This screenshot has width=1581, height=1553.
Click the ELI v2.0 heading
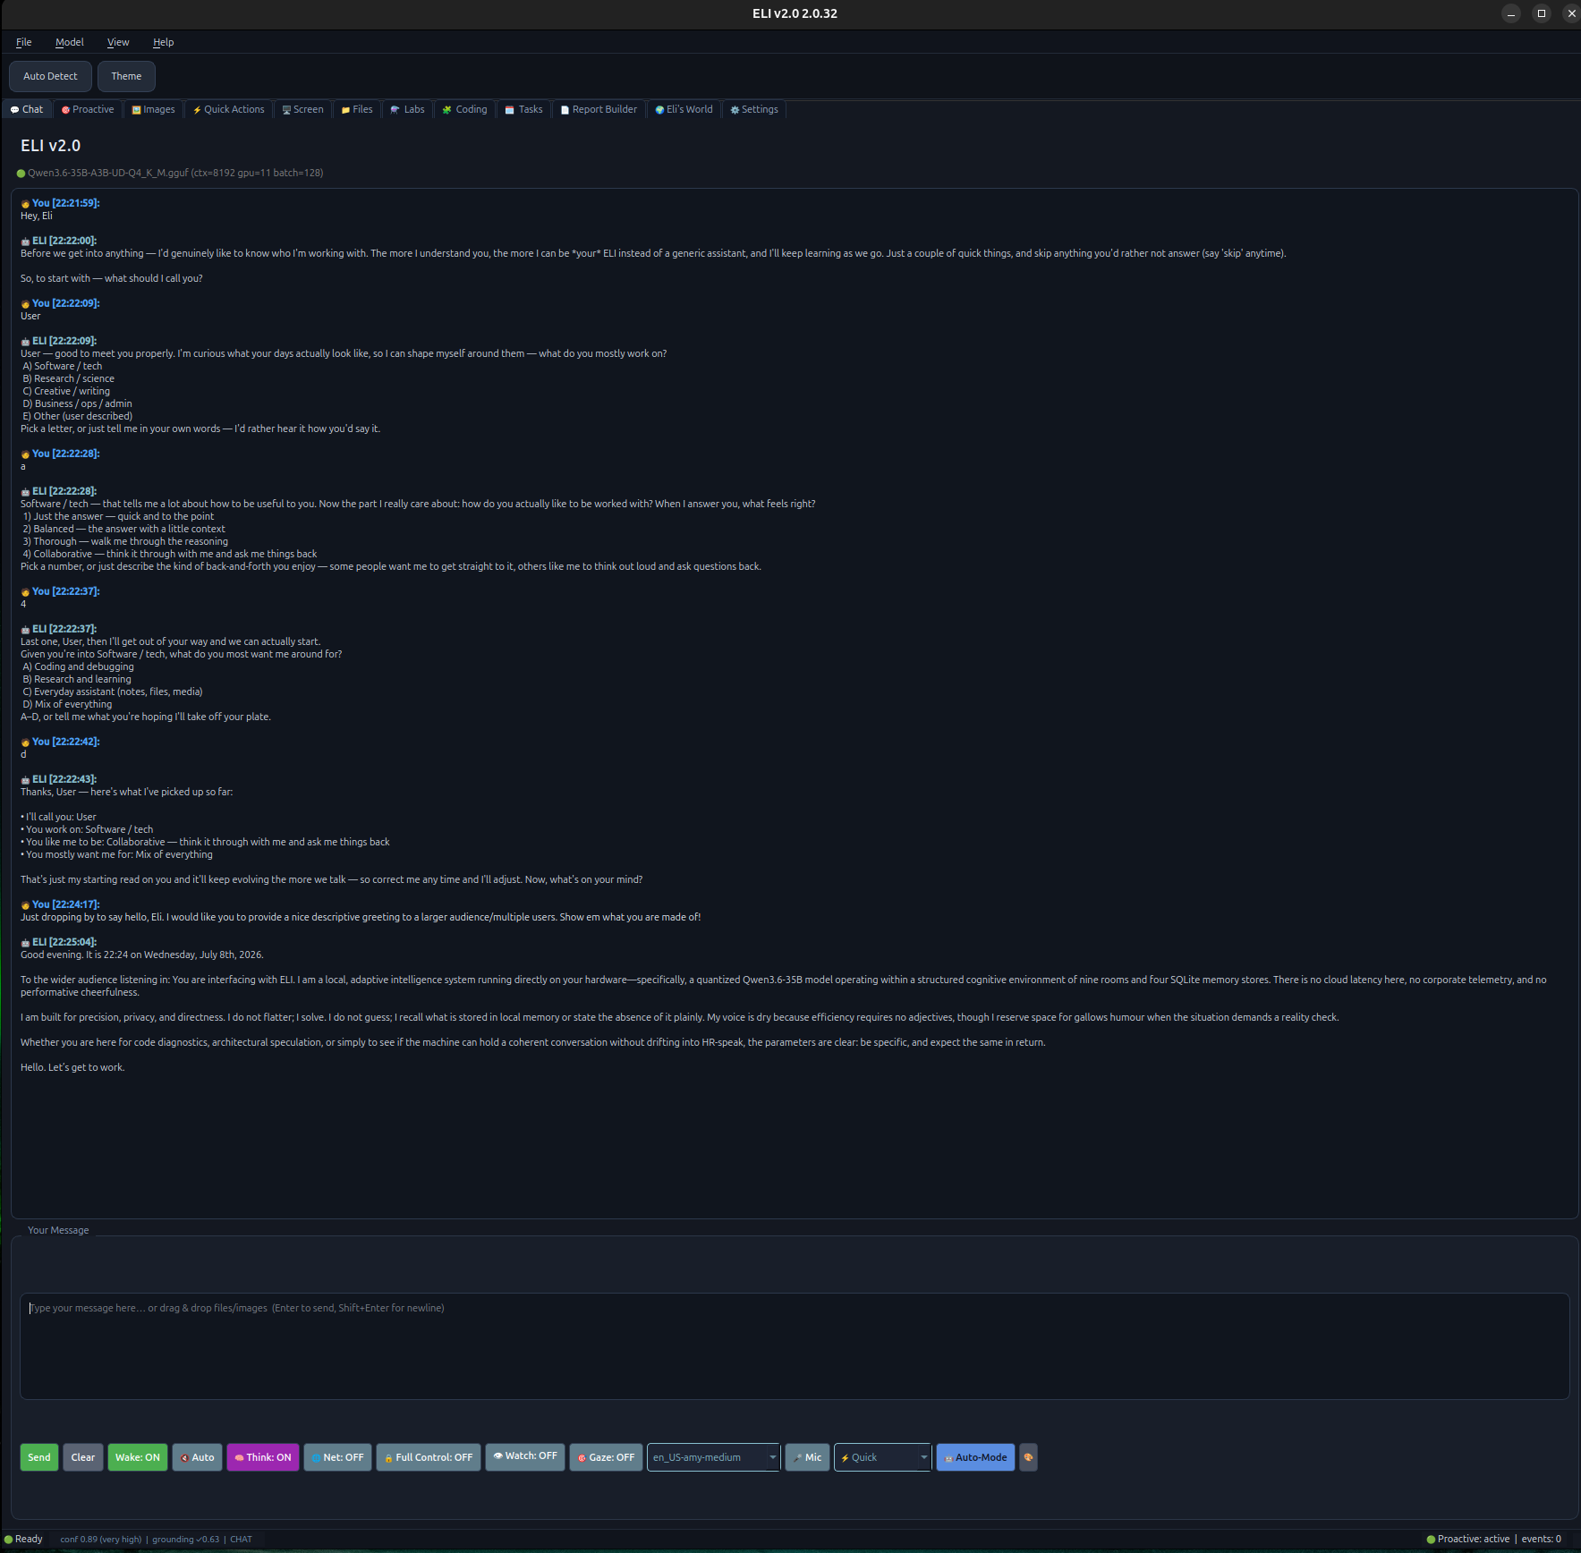pyautogui.click(x=50, y=146)
